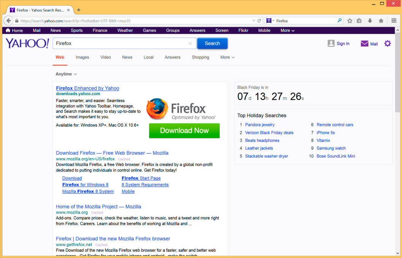Reload the page with the refresh icon

click(x=259, y=21)
